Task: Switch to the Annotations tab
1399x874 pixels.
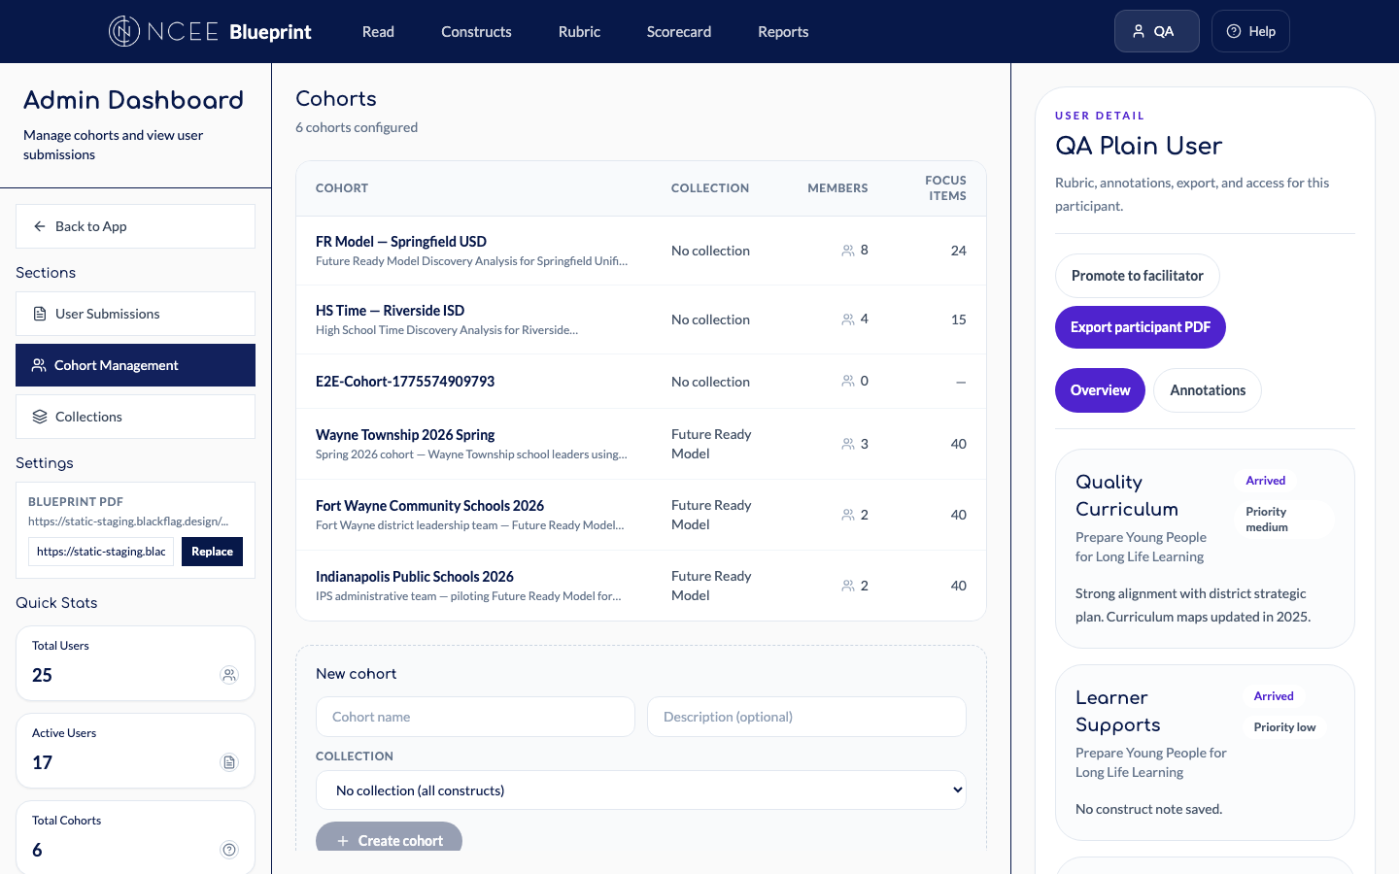Action: 1208,389
